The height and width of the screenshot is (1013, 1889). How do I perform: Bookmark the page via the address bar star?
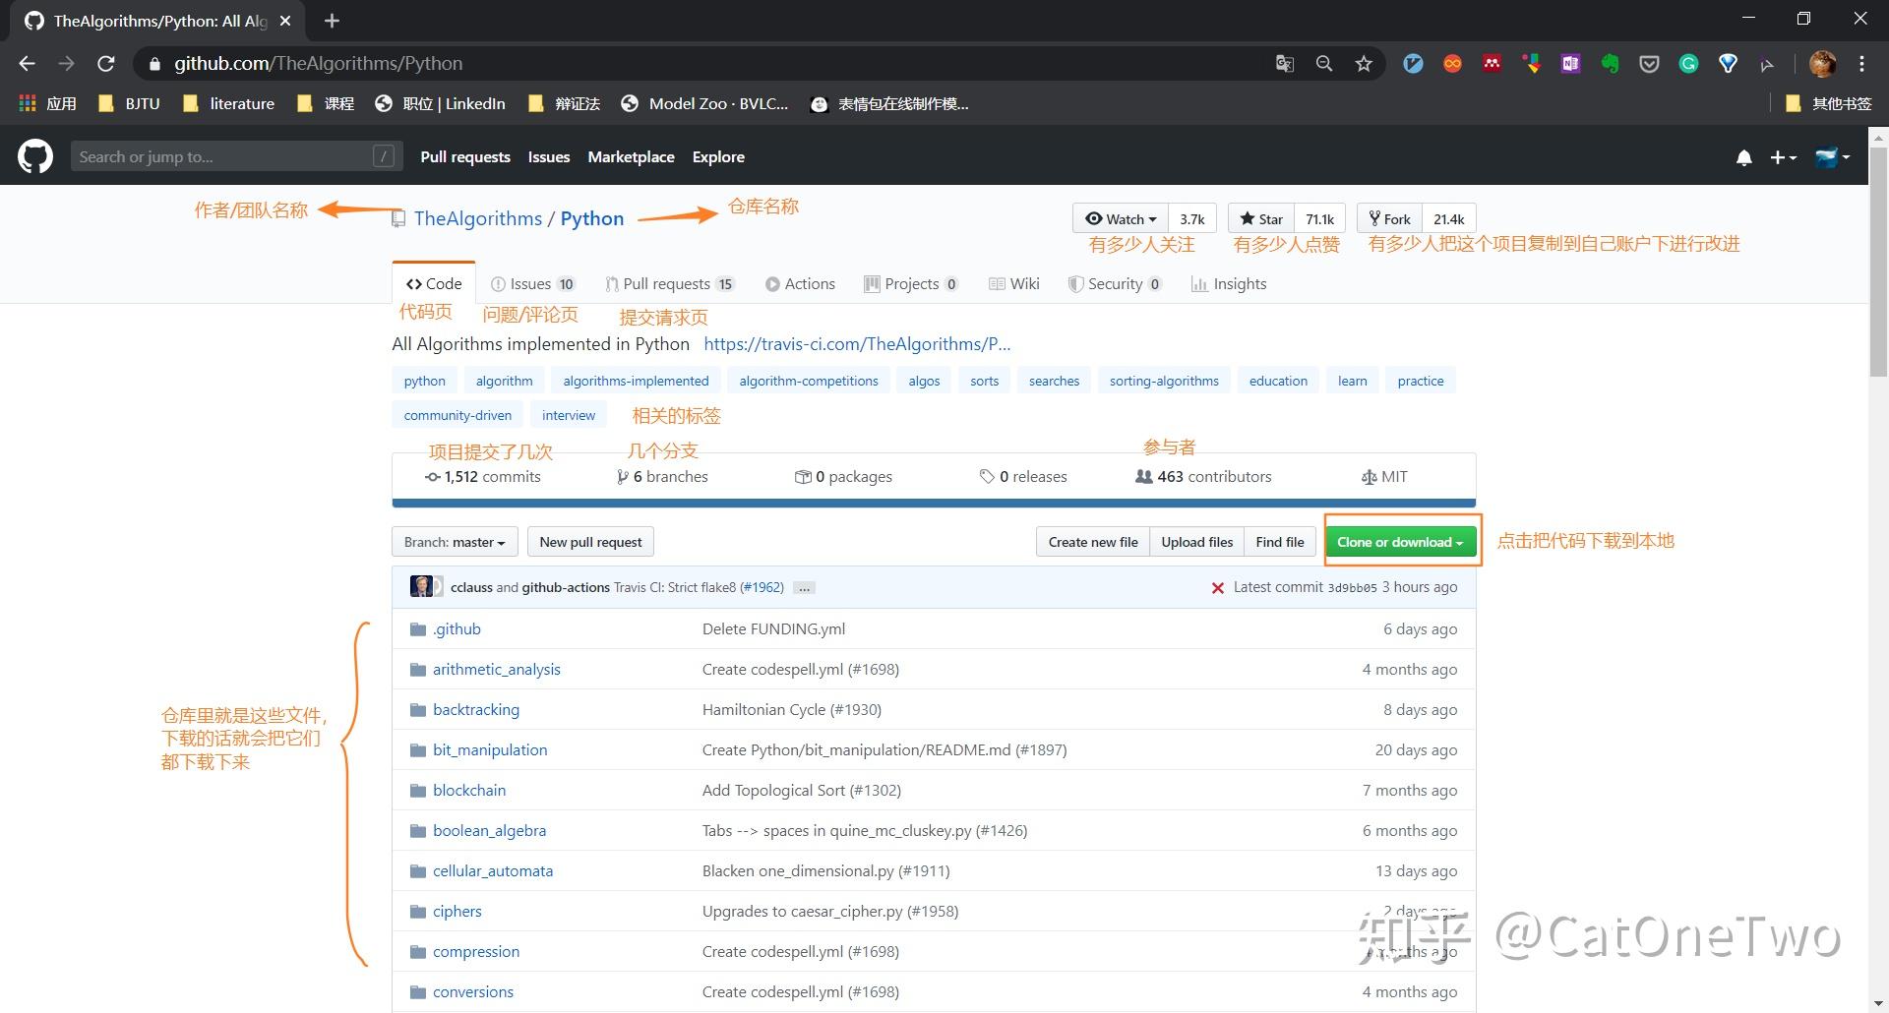point(1363,63)
